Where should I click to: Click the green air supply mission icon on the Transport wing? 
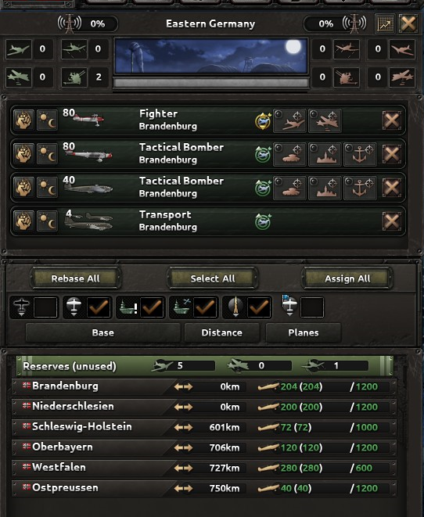[x=263, y=221]
